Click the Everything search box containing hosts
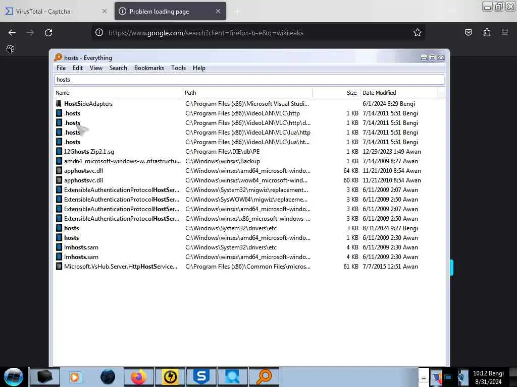 249,80
